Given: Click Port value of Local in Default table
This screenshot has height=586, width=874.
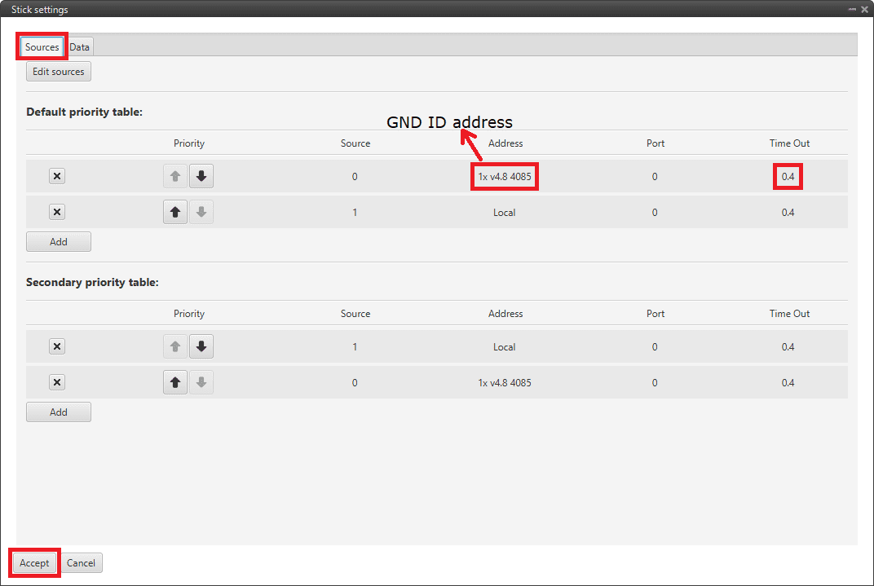Looking at the screenshot, I should tap(655, 213).
